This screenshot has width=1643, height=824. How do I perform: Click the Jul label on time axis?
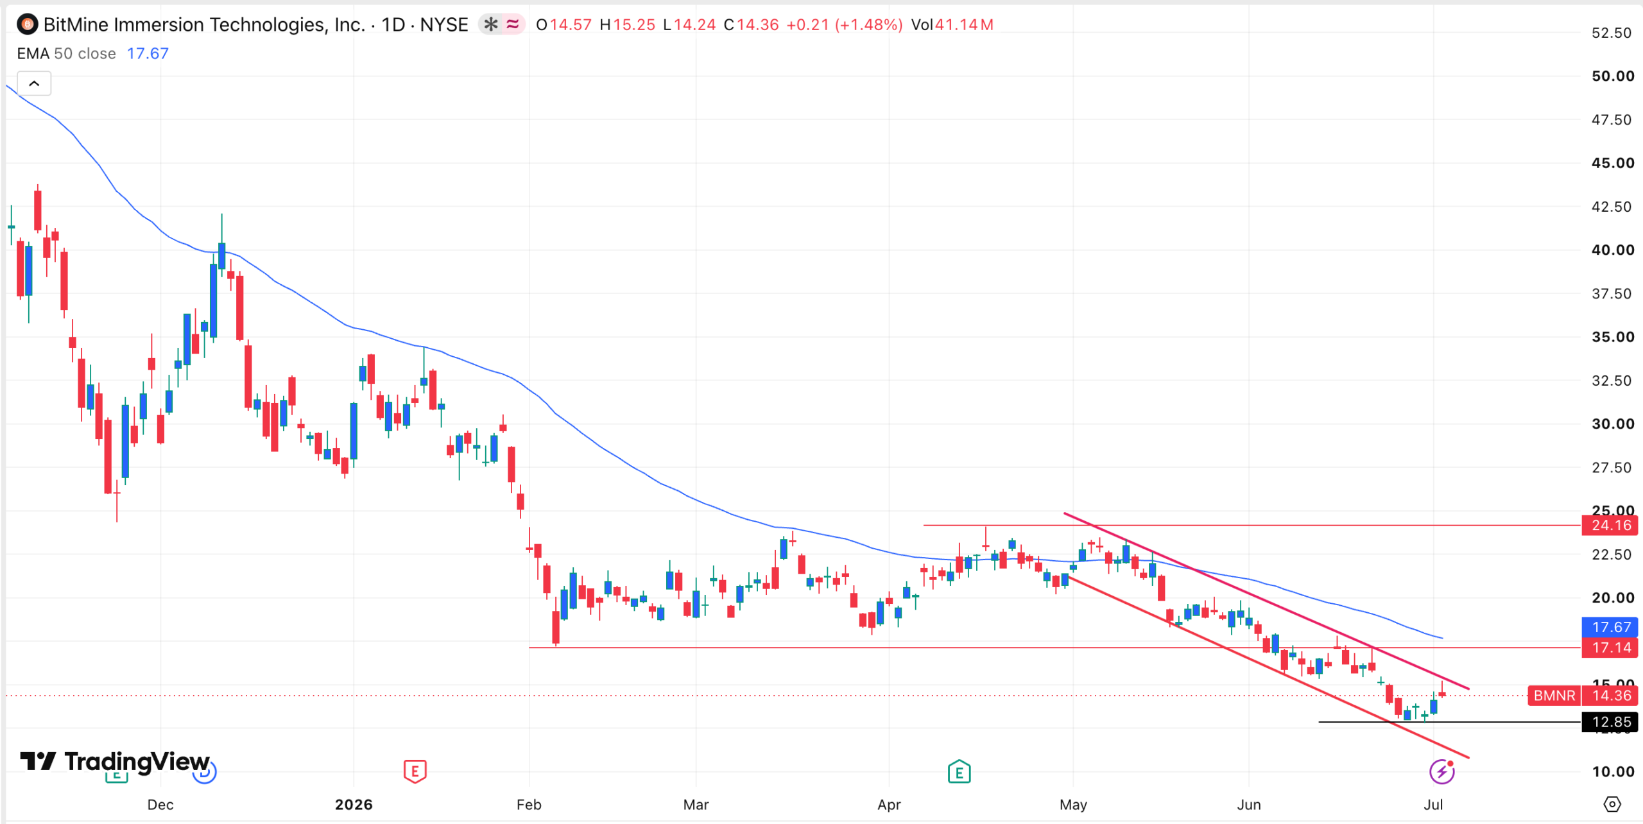pyautogui.click(x=1433, y=804)
